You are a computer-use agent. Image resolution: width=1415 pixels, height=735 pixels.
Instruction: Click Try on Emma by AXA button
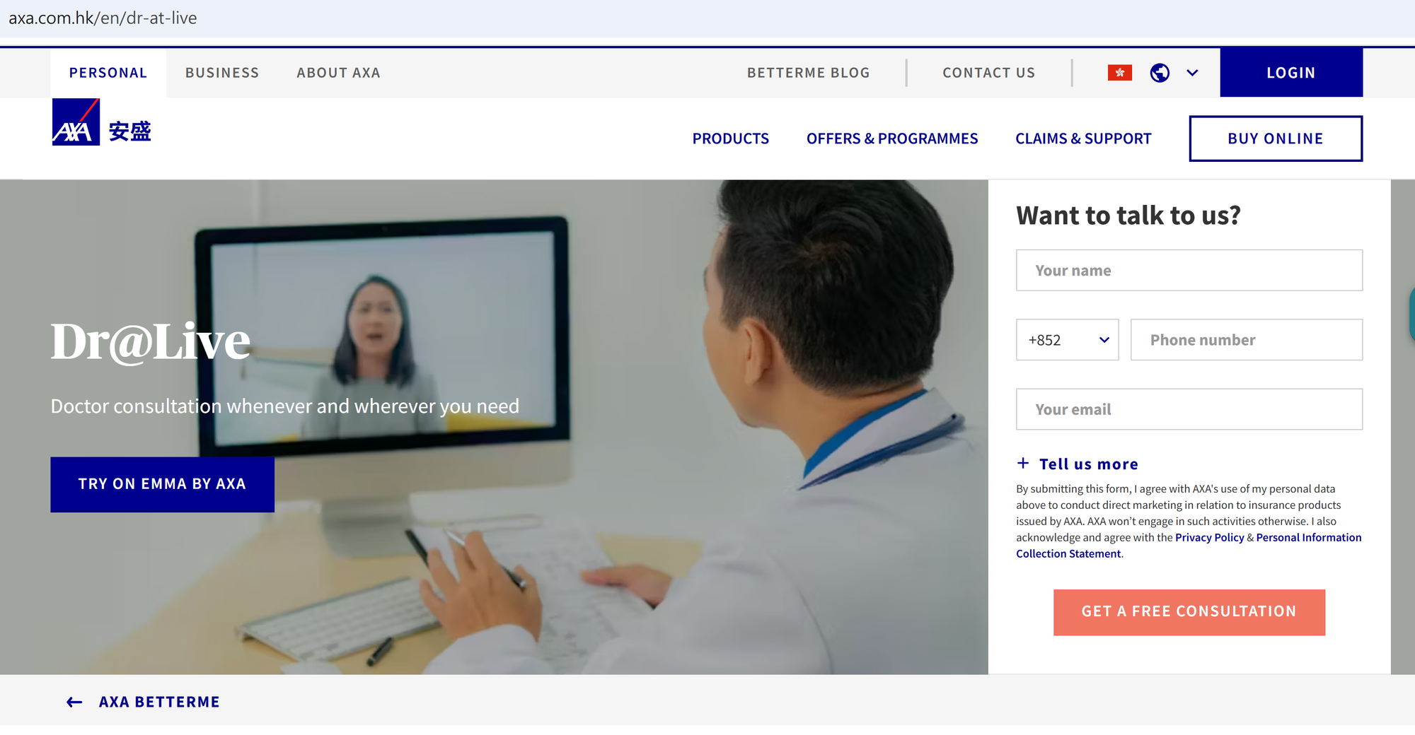click(162, 484)
